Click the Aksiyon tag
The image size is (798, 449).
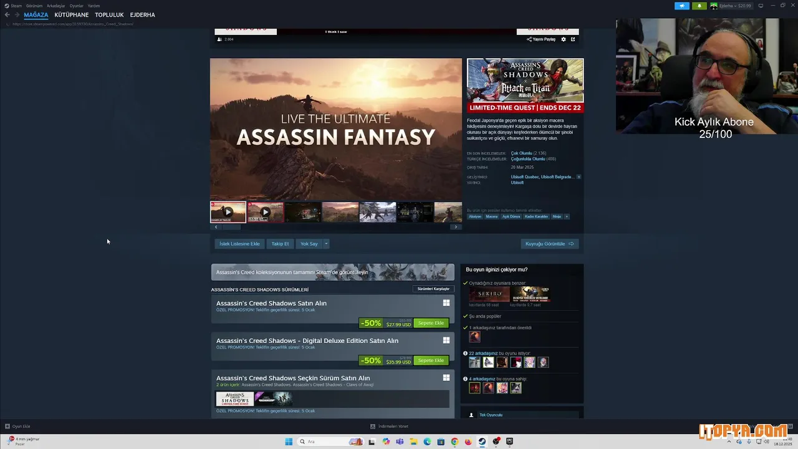[475, 216]
